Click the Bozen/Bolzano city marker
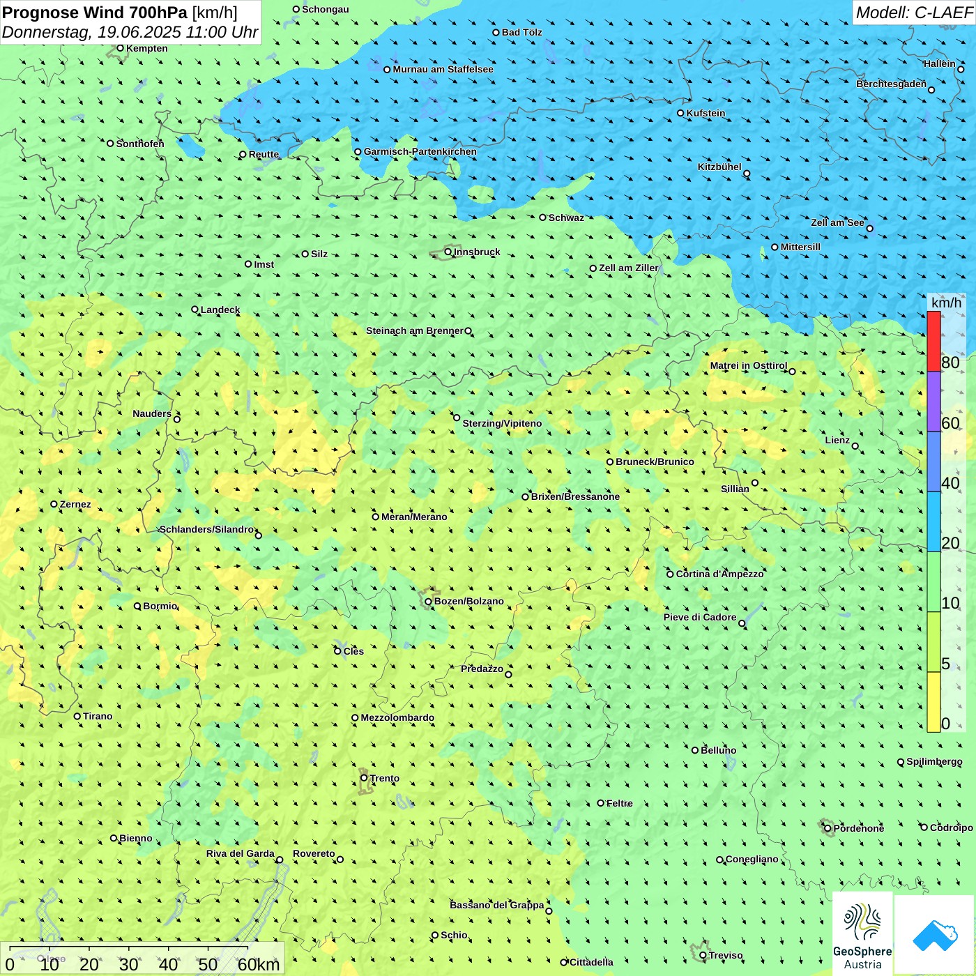976x976 pixels. coord(428,601)
